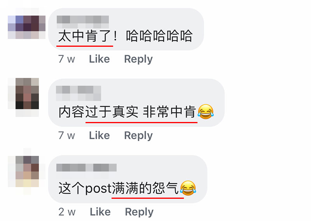Open the avatar beside 内容过于真实 comment
The width and height of the screenshot is (311, 221).
pos(27,94)
